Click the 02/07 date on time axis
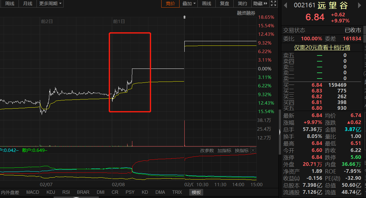The height and width of the screenshot is (198, 366). [46, 184]
